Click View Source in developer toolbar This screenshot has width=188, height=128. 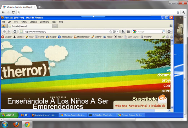pyautogui.click(x=132, y=37)
